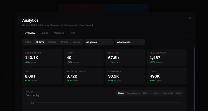Expand the All games filter dropdown

(99, 42)
